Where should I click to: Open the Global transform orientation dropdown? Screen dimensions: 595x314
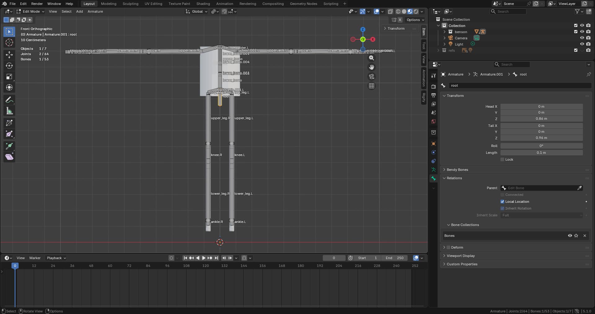pos(196,11)
